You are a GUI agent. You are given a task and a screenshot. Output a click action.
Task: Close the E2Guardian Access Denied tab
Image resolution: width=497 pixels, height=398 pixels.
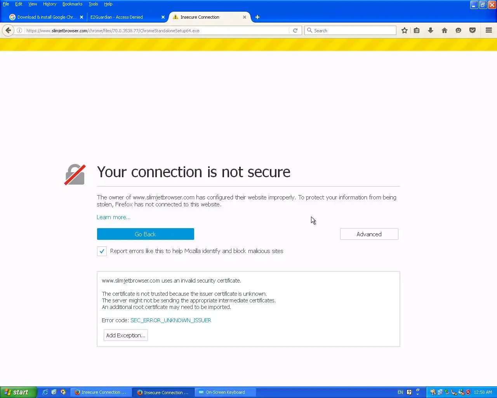pos(163,17)
